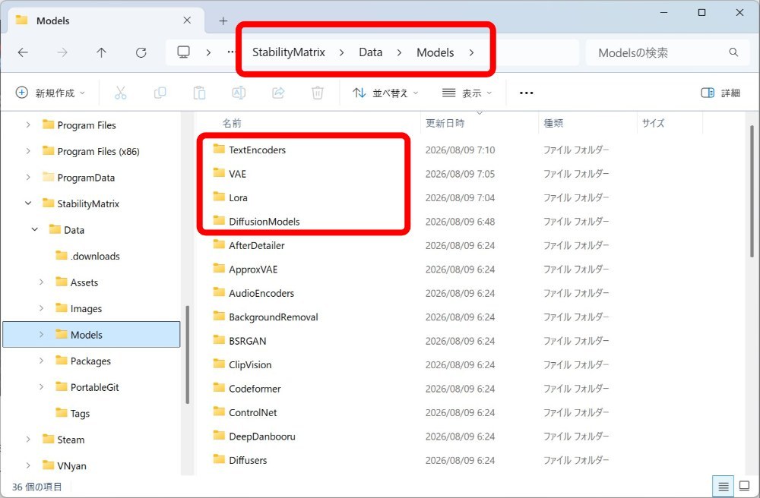760x498 pixels.
Task: Open the three-dot more options menu
Action: 527,93
